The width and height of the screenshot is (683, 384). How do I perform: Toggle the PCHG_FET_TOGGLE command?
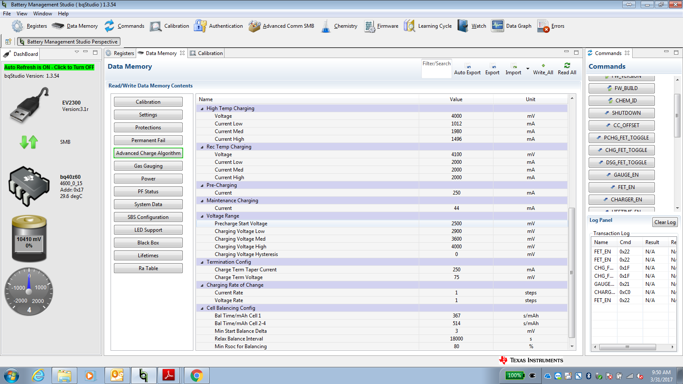[x=622, y=137]
